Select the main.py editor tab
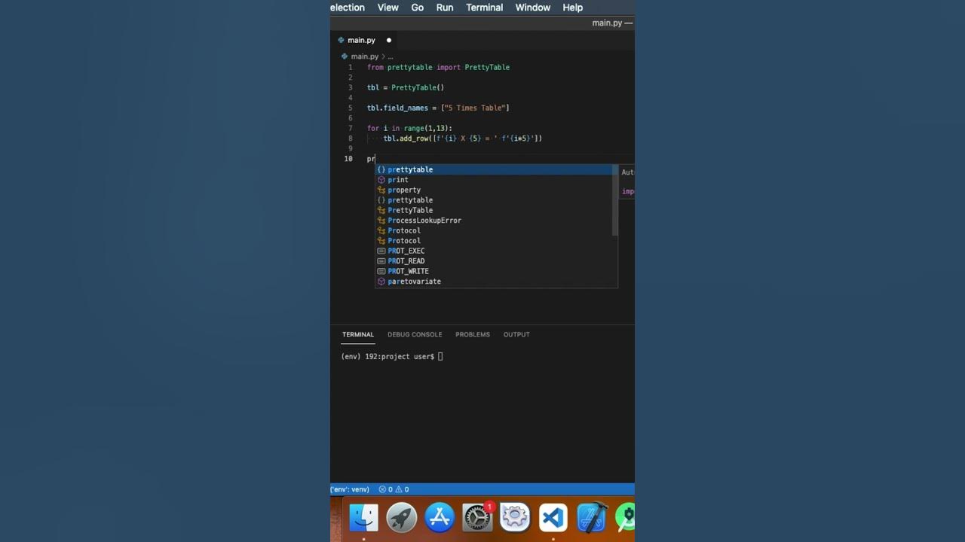This screenshot has width=965, height=542. (365, 40)
